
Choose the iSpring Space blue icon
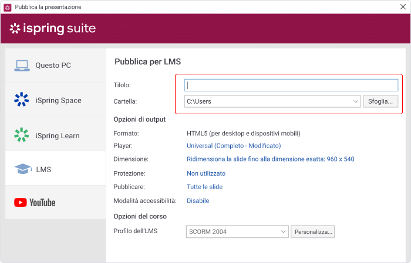(22, 100)
